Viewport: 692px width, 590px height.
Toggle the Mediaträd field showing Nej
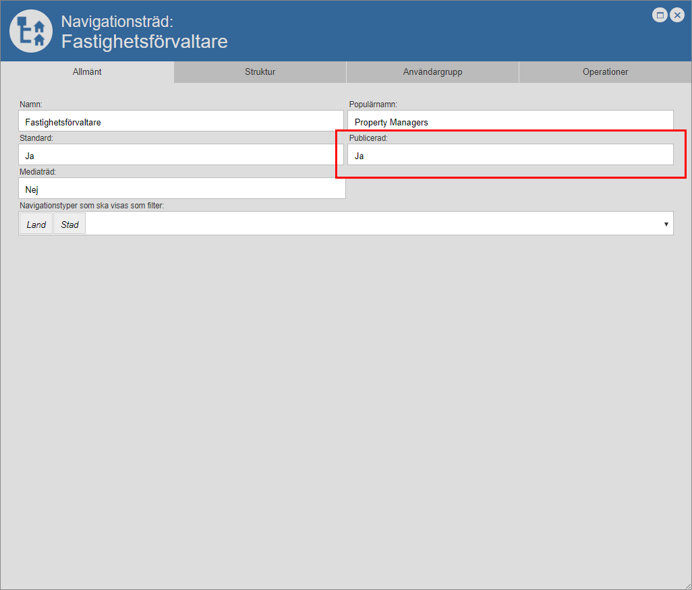[x=181, y=189]
